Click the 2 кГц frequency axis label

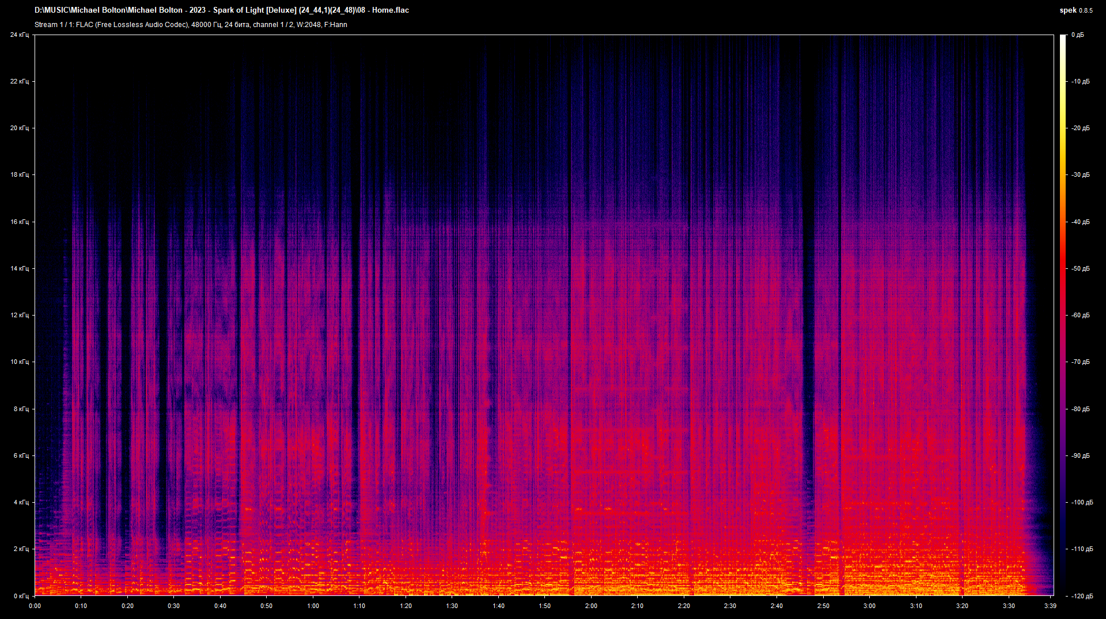tap(21, 549)
